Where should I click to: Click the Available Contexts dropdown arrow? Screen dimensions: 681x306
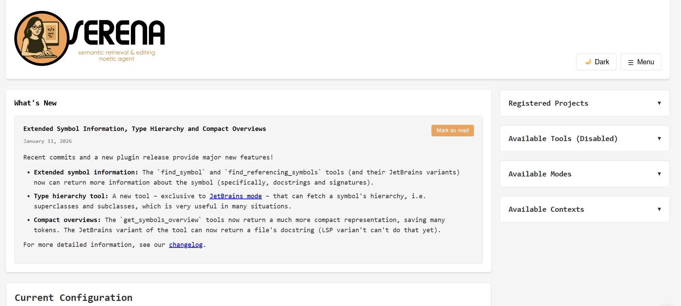pyautogui.click(x=659, y=209)
